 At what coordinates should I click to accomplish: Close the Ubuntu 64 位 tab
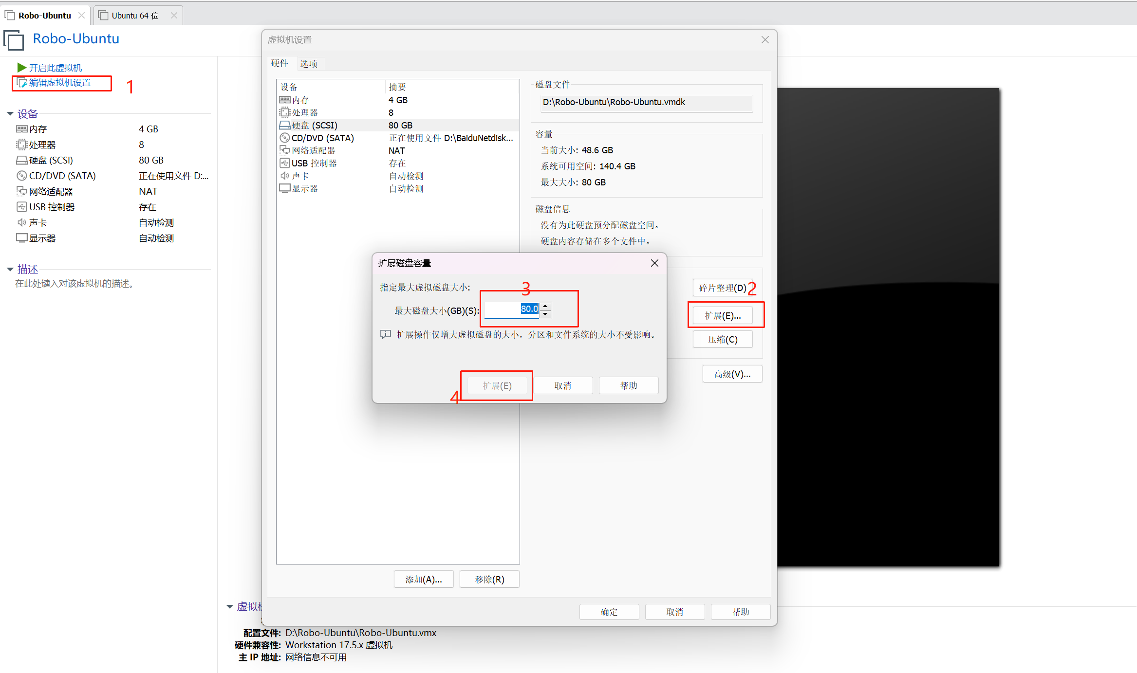coord(174,16)
